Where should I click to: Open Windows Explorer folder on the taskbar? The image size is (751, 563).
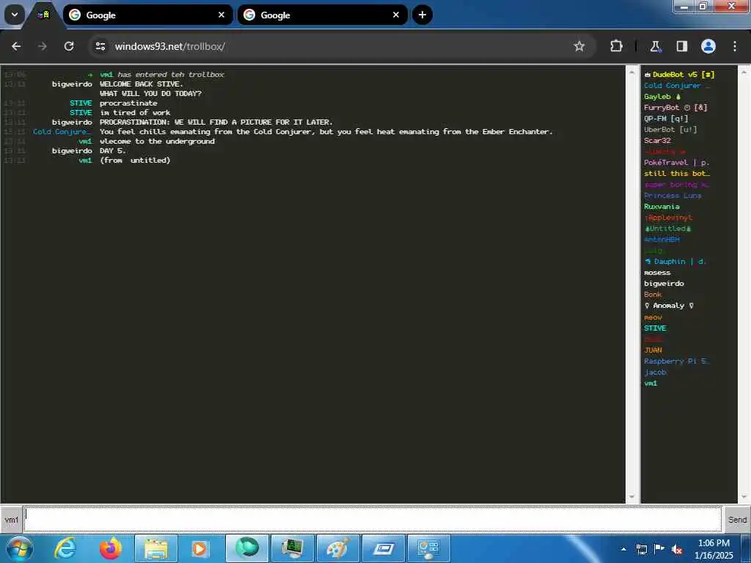pos(156,548)
